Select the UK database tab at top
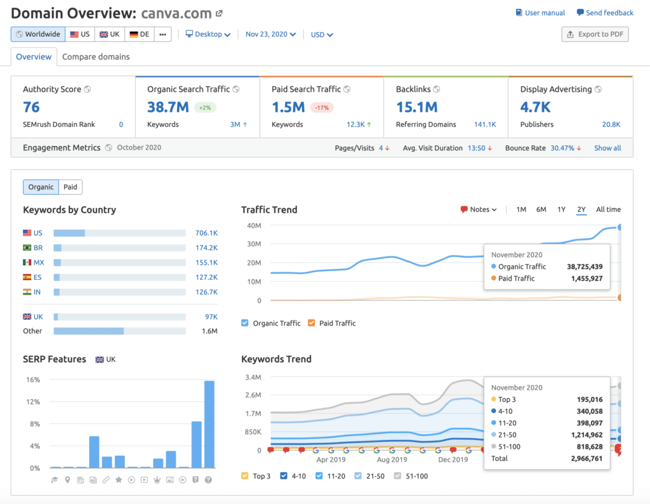This screenshot has width=650, height=504. click(110, 34)
